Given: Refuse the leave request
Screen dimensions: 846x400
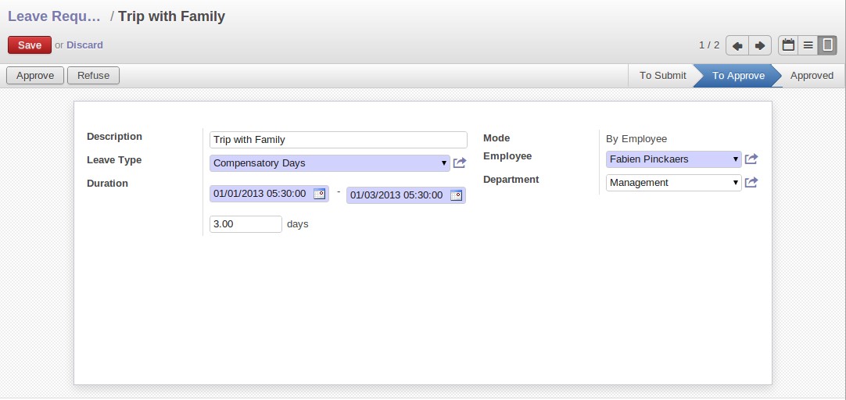Looking at the screenshot, I should pos(93,76).
